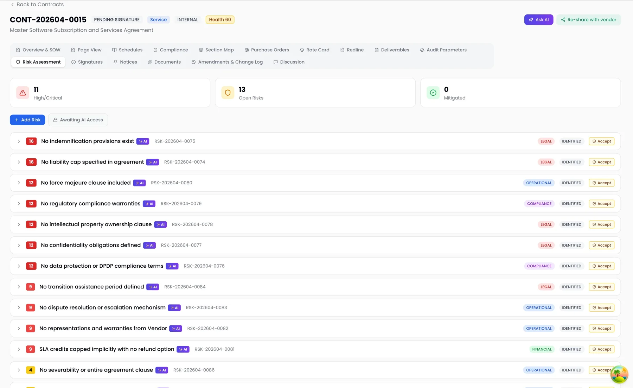Open the Rate Card tab
Image resolution: width=633 pixels, height=388 pixels.
pos(314,50)
